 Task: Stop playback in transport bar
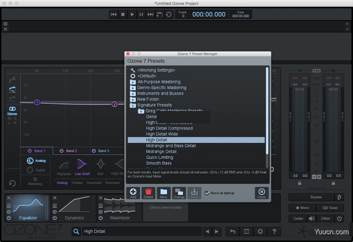123,14
